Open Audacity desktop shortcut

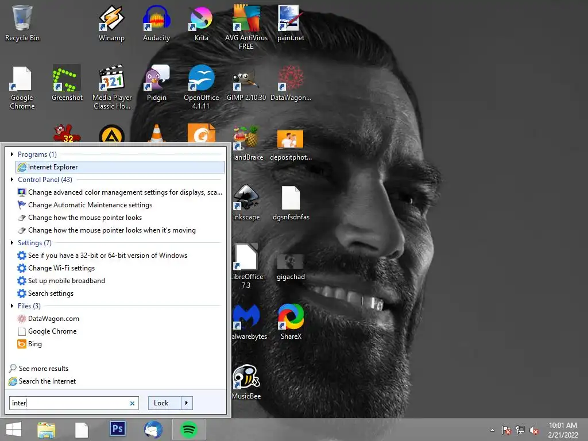[x=156, y=23]
